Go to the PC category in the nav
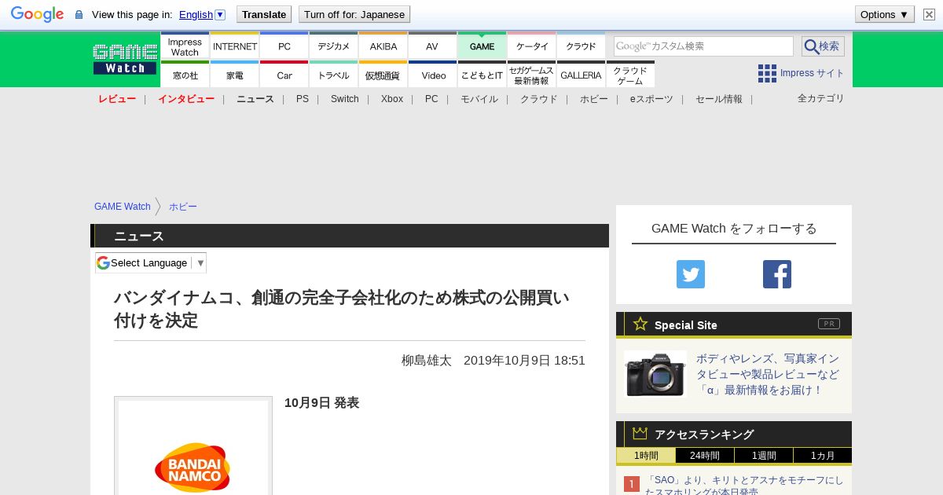Screen dimensions: 943x495 pos(431,99)
